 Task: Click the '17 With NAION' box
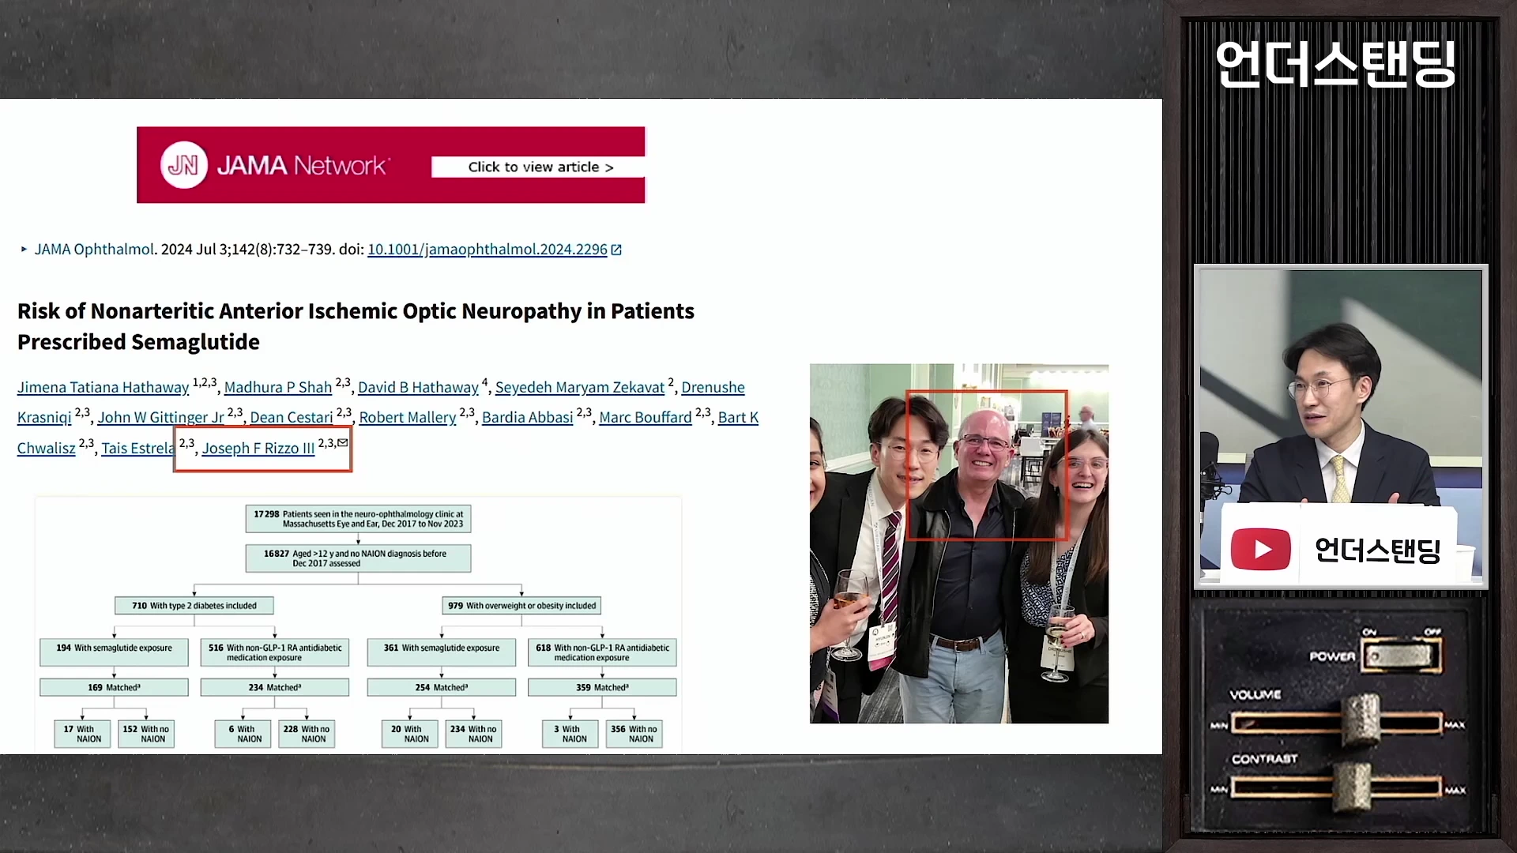[x=82, y=734]
